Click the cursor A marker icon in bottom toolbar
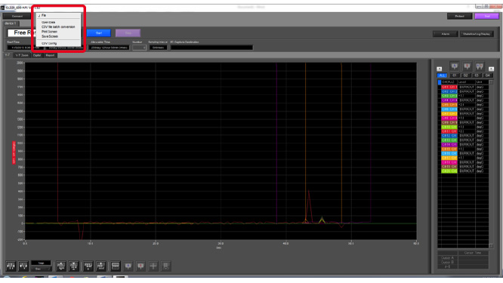Screen dimensions: 503x283 click(128, 266)
